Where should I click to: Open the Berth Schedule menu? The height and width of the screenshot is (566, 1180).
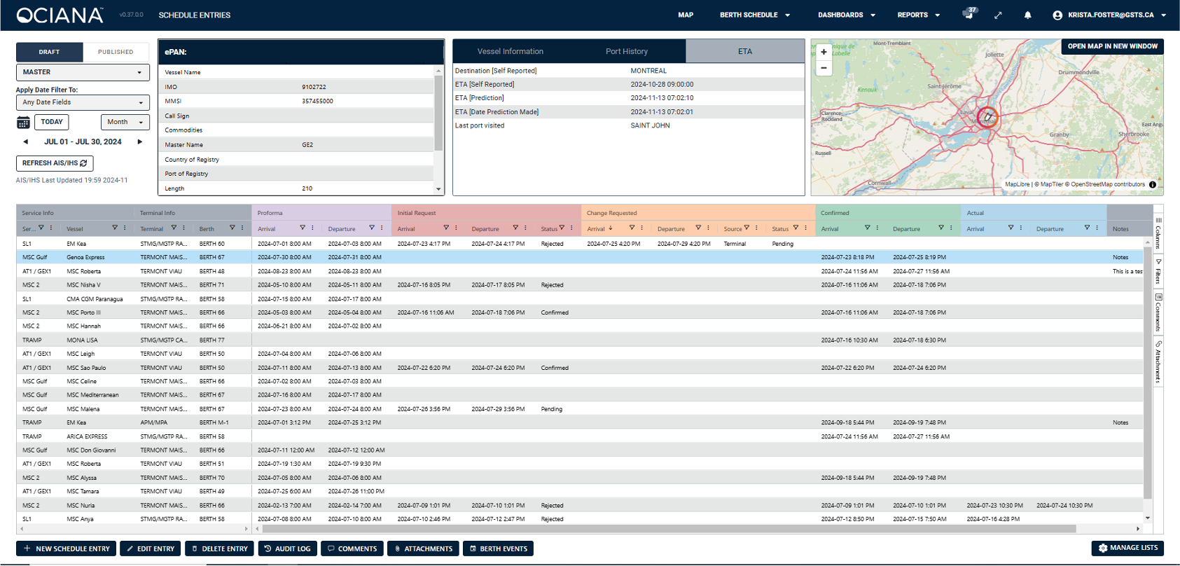(755, 15)
